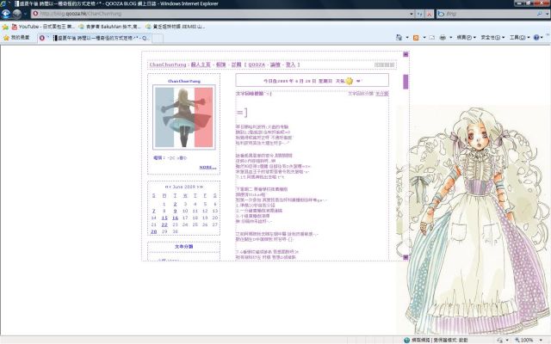Image resolution: width=551 pixels, height=344 pixels.
Task: Go to previous month in calendar (‹)
Action: [170, 187]
